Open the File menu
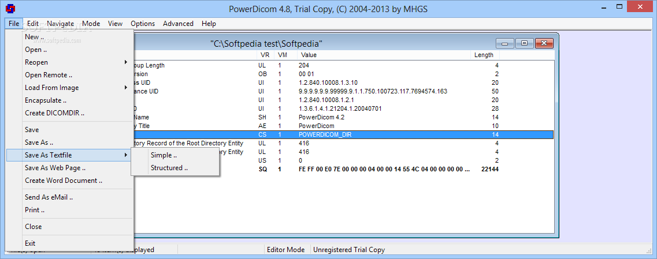This screenshot has width=657, height=259. coord(13,24)
